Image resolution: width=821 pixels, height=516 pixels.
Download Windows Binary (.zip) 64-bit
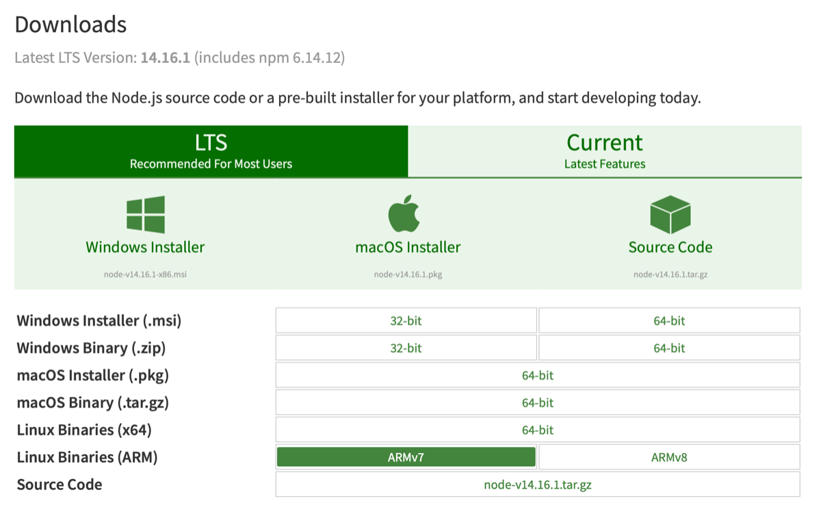669,348
